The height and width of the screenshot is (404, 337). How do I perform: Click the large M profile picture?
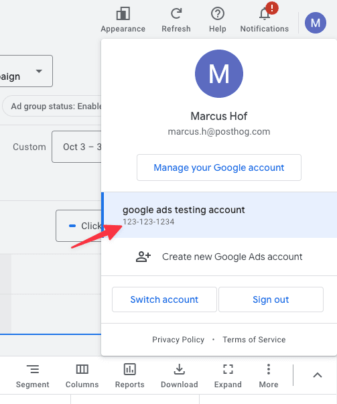(219, 74)
